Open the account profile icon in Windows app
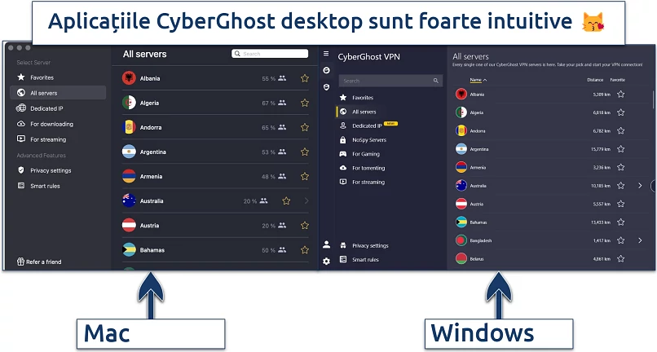Screen dimensions: 657x352 click(x=326, y=244)
